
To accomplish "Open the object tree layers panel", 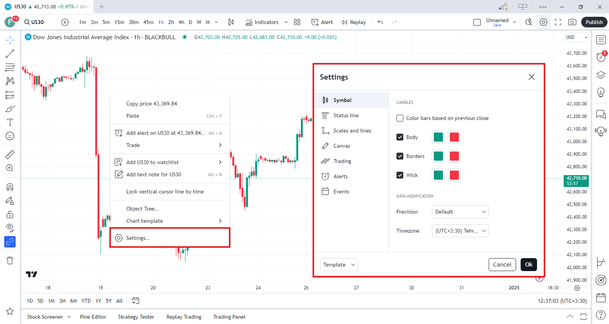I will click(601, 75).
